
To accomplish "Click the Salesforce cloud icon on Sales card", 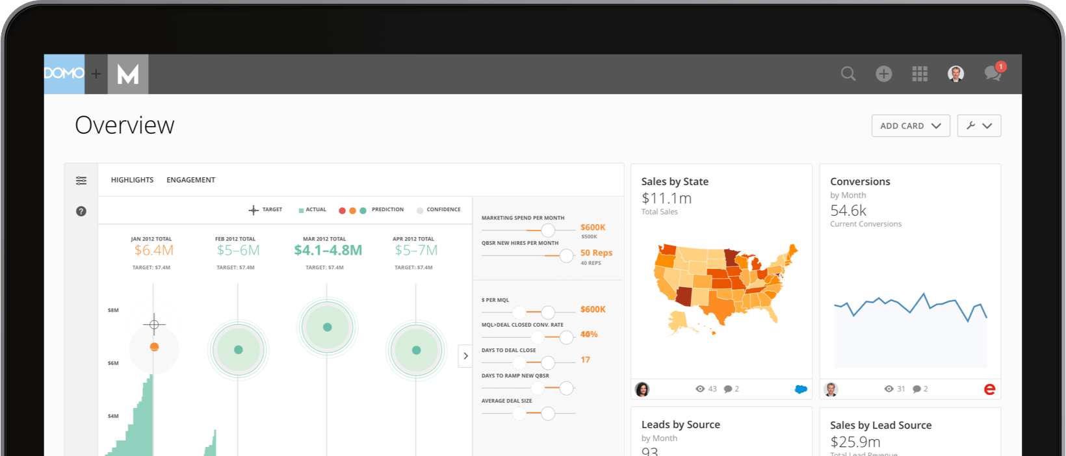I will (x=801, y=389).
